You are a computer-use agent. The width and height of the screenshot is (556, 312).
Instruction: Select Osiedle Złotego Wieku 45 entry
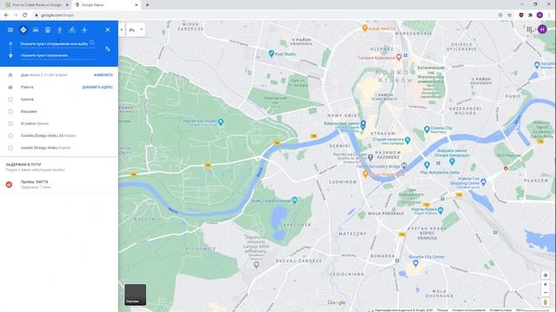click(x=59, y=135)
